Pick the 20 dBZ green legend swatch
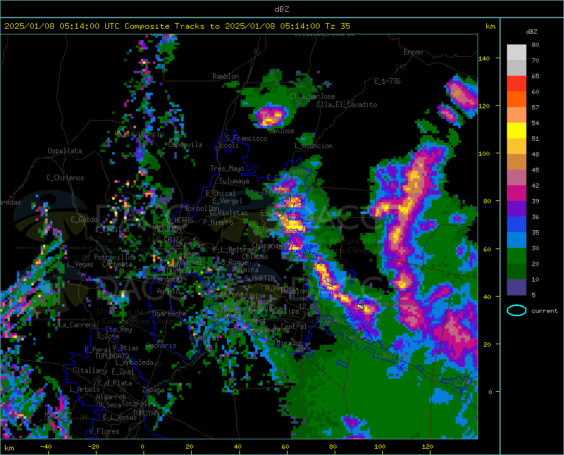This screenshot has width=564, height=455. (516, 256)
